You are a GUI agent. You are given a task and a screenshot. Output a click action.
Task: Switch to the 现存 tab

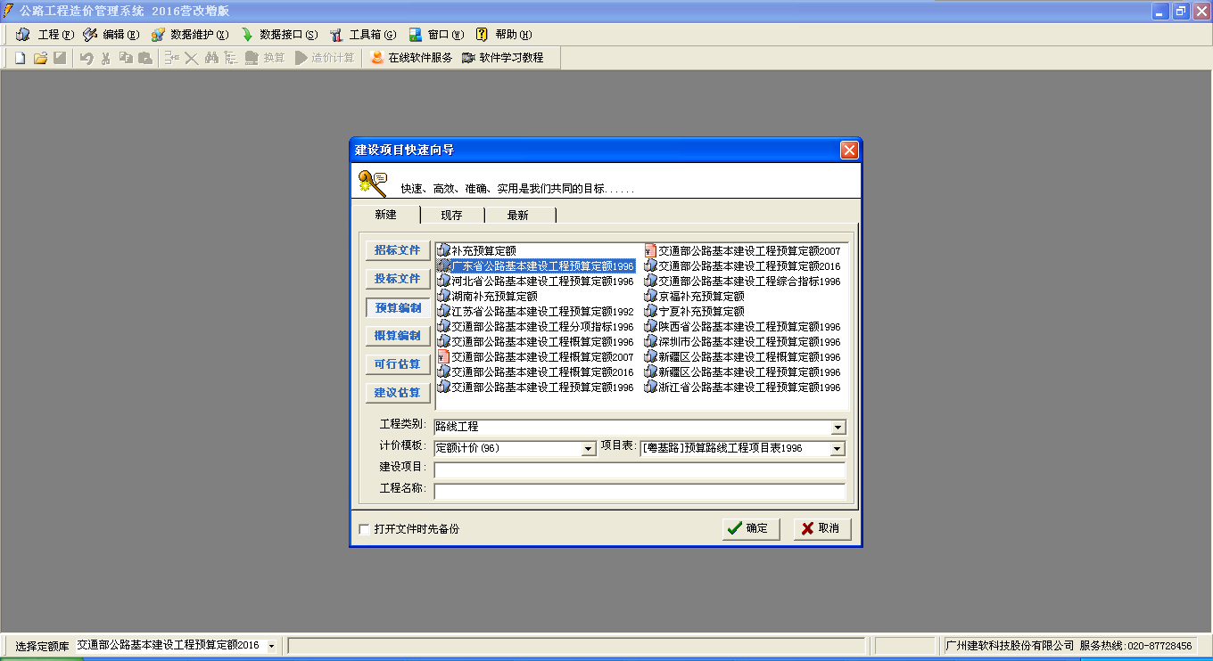click(x=451, y=214)
